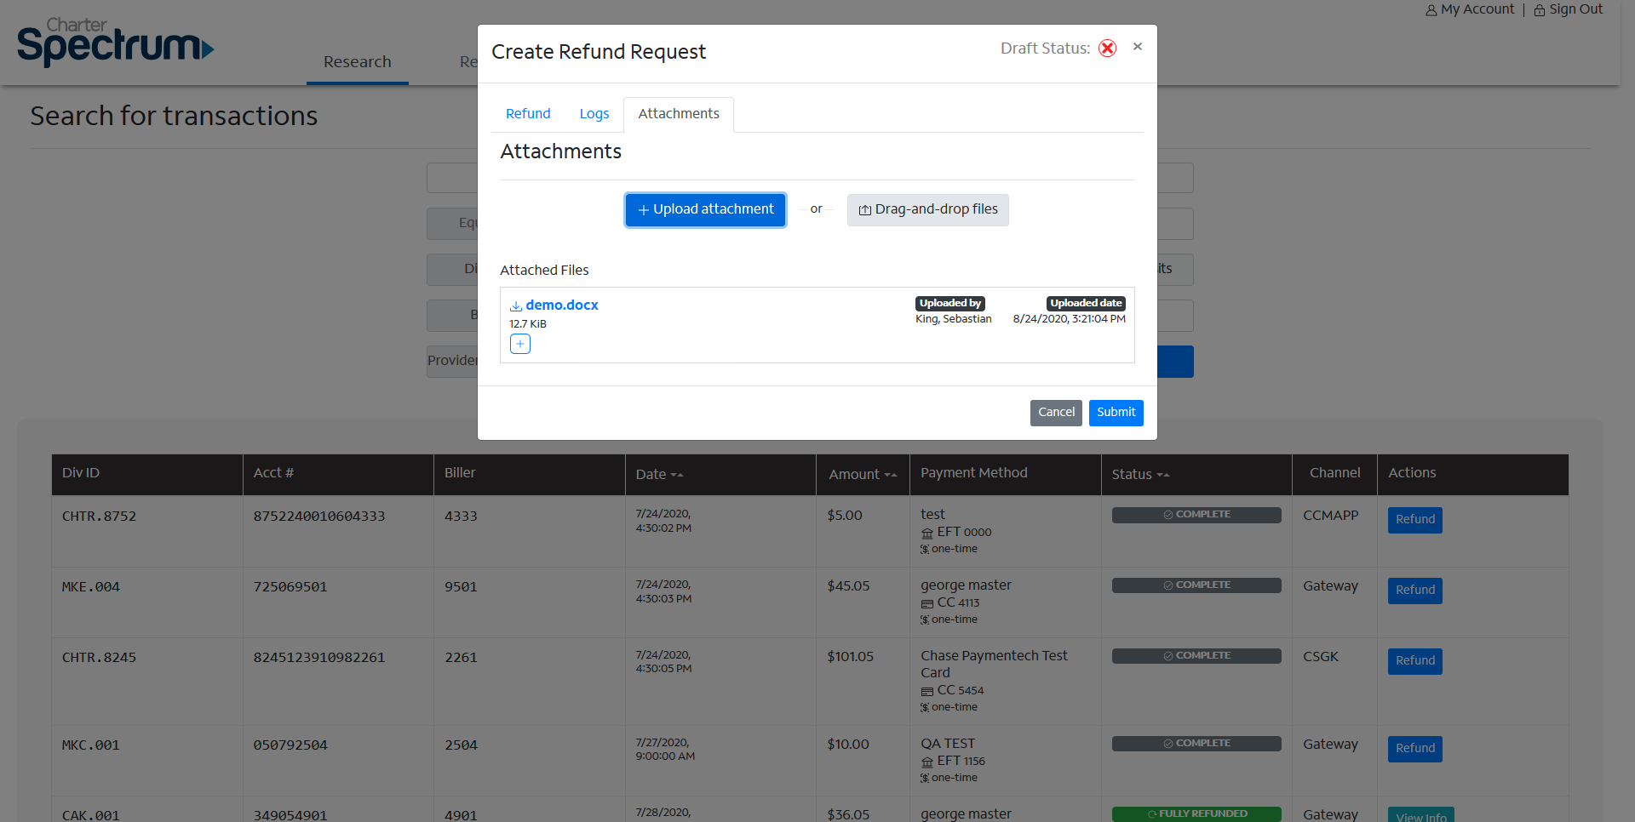Viewport: 1635px width, 822px height.
Task: Click the Drag-and-drop files area
Action: click(927, 209)
